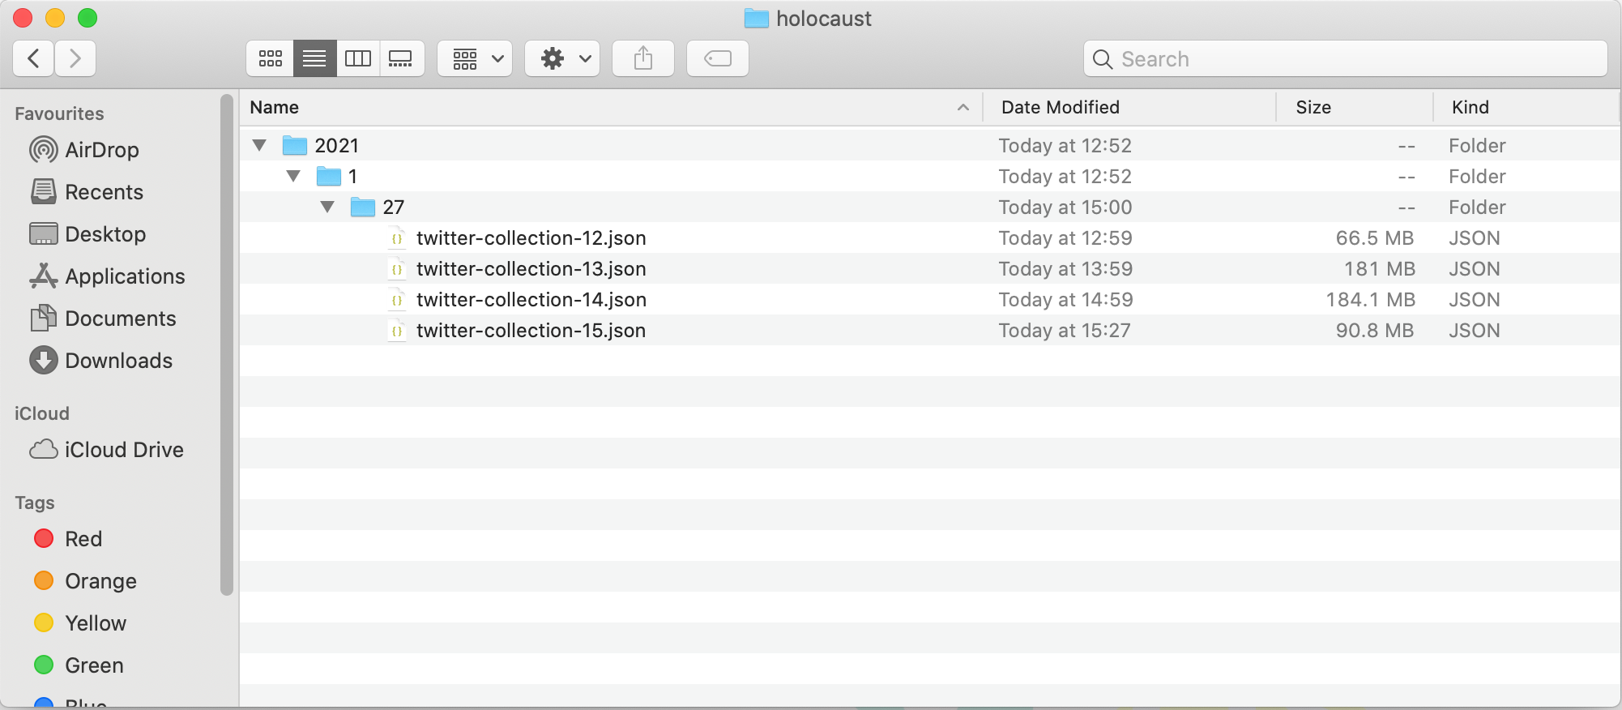This screenshot has height=710, width=1622.
Task: Click the twitter-collection-15.json file icon
Action: (396, 331)
